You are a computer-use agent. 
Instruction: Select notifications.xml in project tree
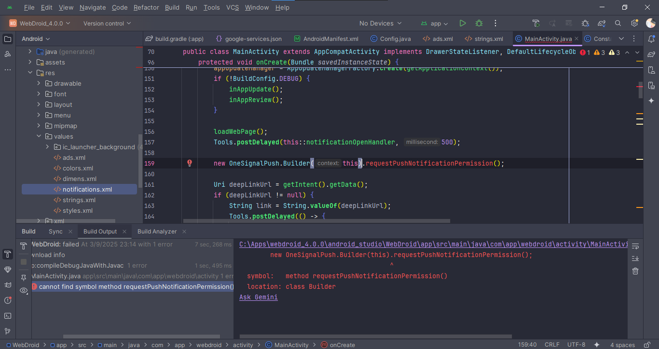click(79, 189)
